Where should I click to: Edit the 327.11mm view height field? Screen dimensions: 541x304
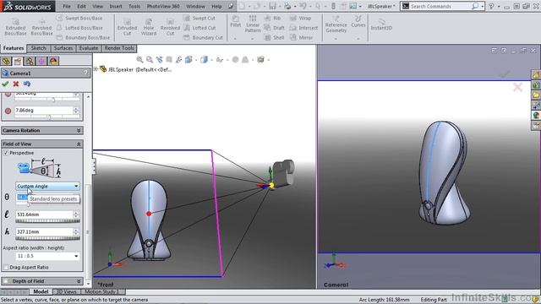(x=44, y=231)
